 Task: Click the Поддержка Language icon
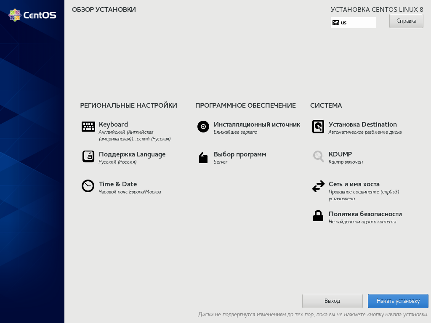pyautogui.click(x=88, y=156)
